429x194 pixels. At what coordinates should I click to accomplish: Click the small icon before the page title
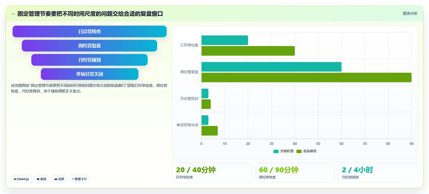(x=13, y=14)
